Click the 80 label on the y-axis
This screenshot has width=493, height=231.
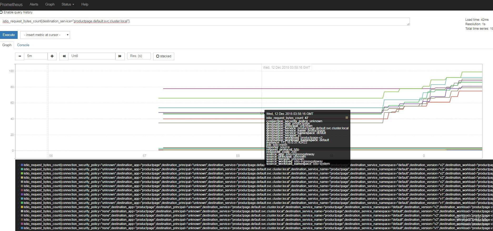click(x=12, y=87)
